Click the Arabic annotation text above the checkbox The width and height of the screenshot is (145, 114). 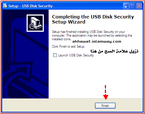pyautogui.click(x=114, y=51)
